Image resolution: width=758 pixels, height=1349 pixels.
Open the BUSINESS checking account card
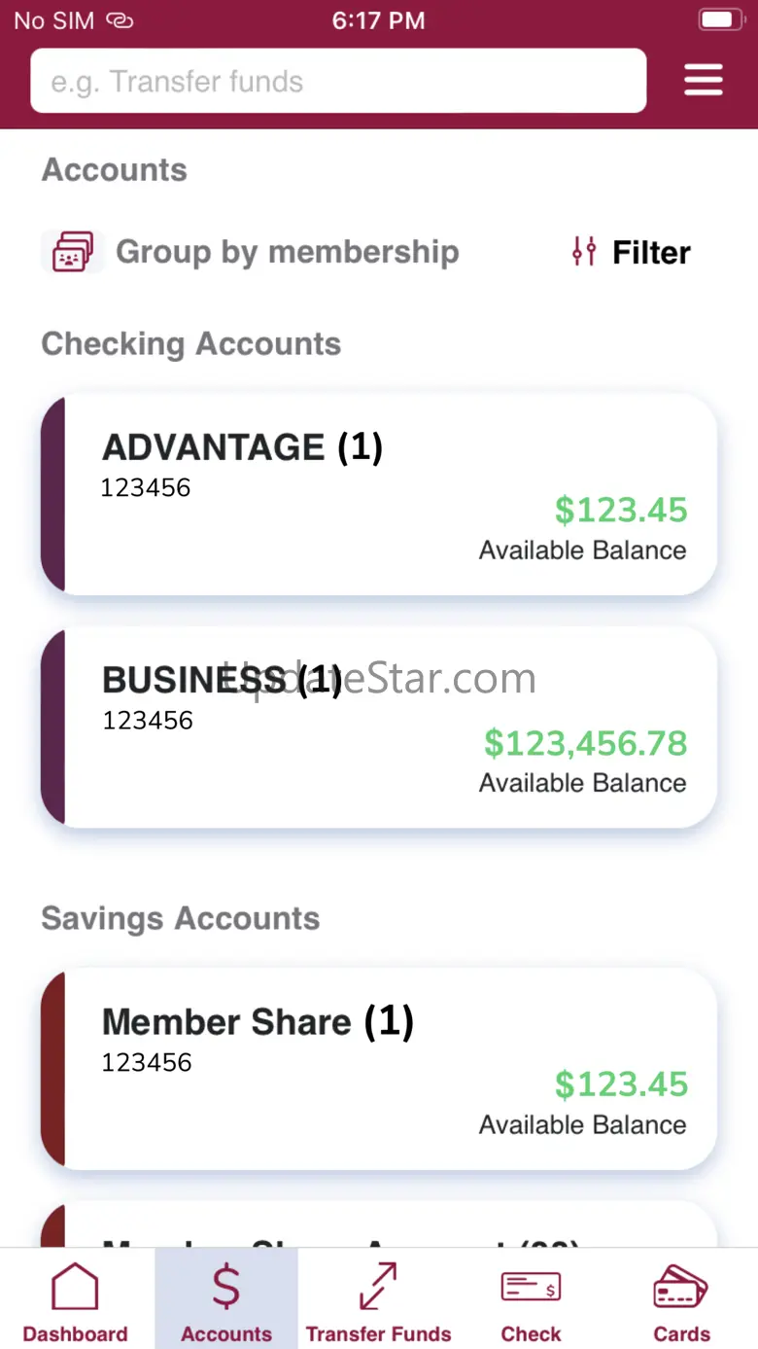tap(379, 727)
